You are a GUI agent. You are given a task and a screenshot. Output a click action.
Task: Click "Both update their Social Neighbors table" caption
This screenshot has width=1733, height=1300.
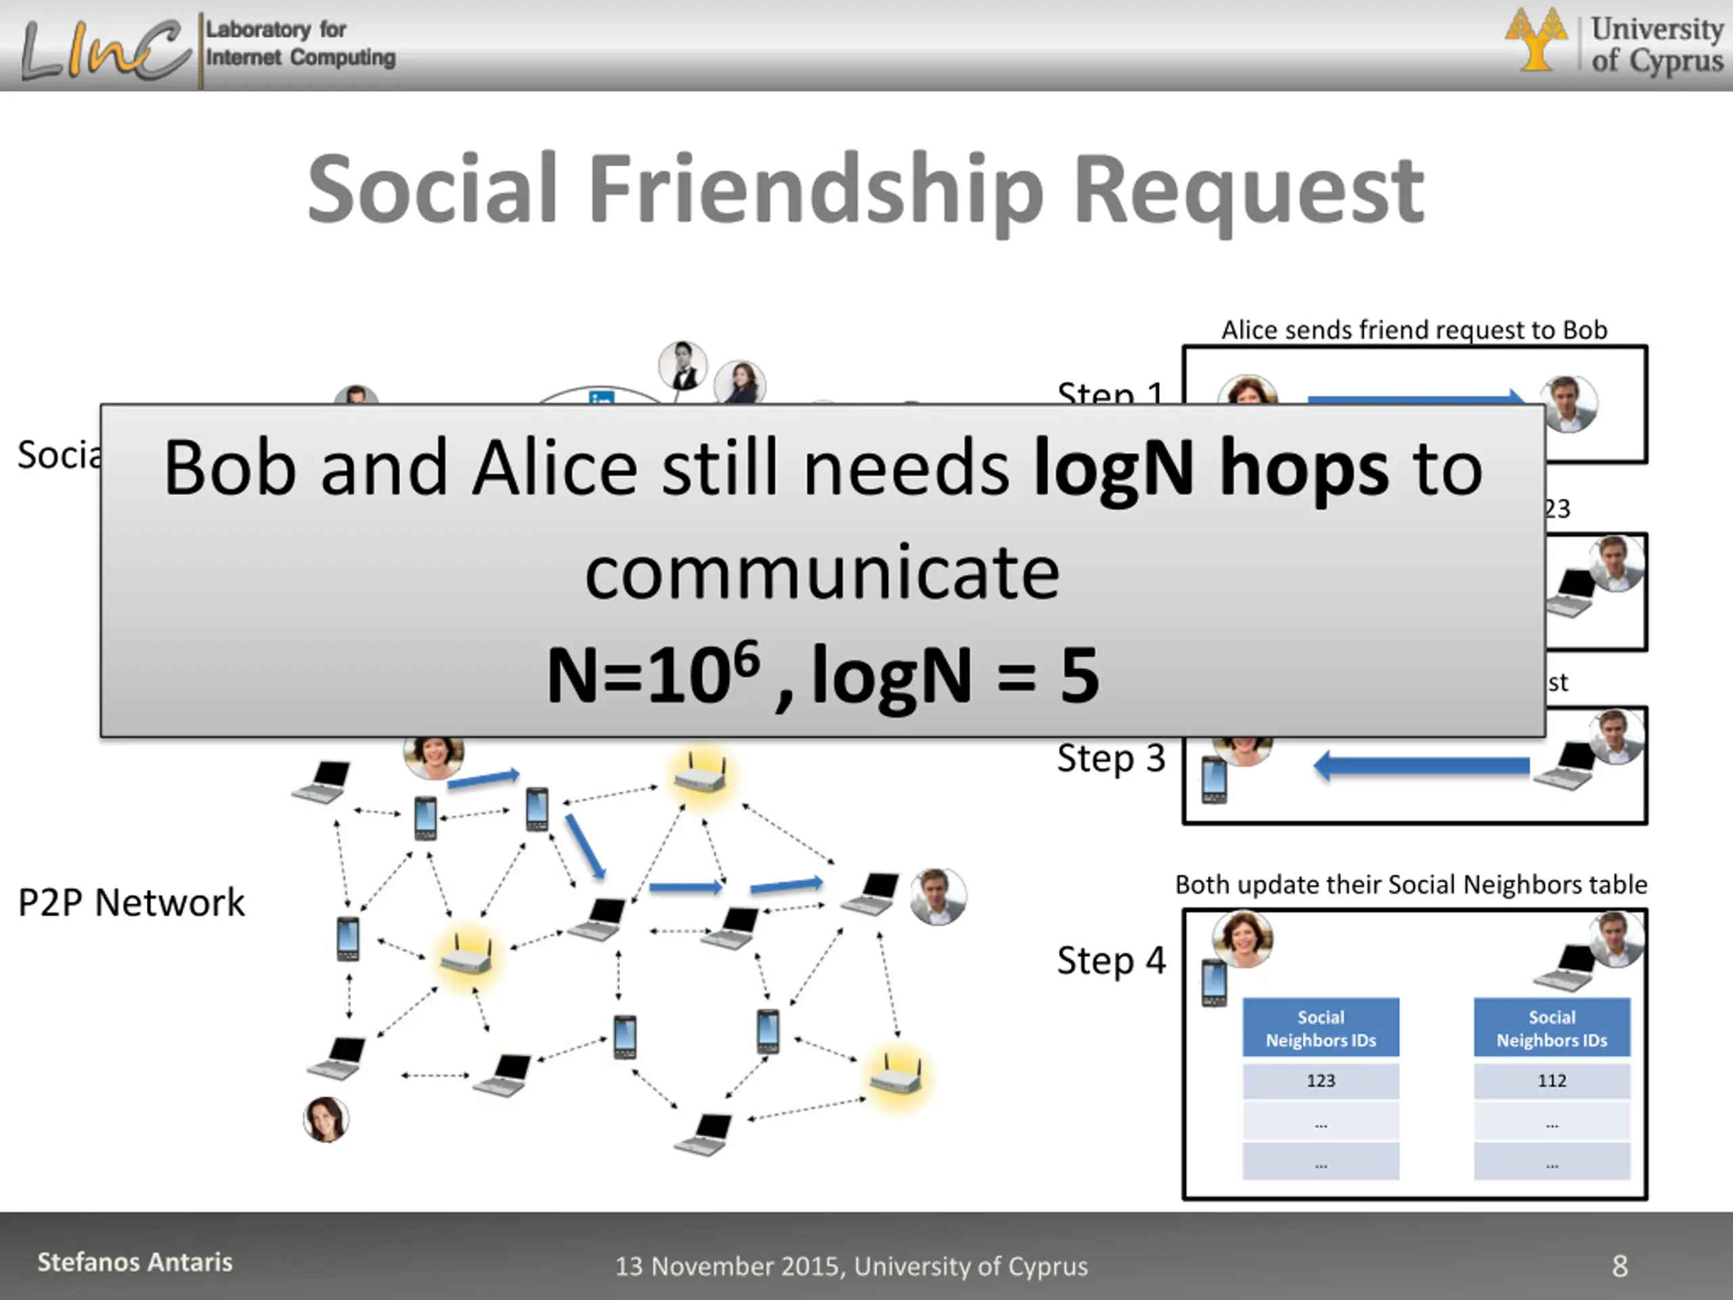coord(1411,885)
